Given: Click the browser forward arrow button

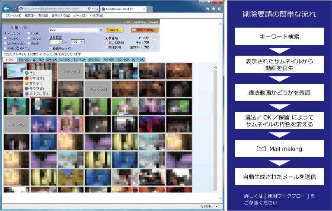Looking at the screenshot, I should 14,9.
